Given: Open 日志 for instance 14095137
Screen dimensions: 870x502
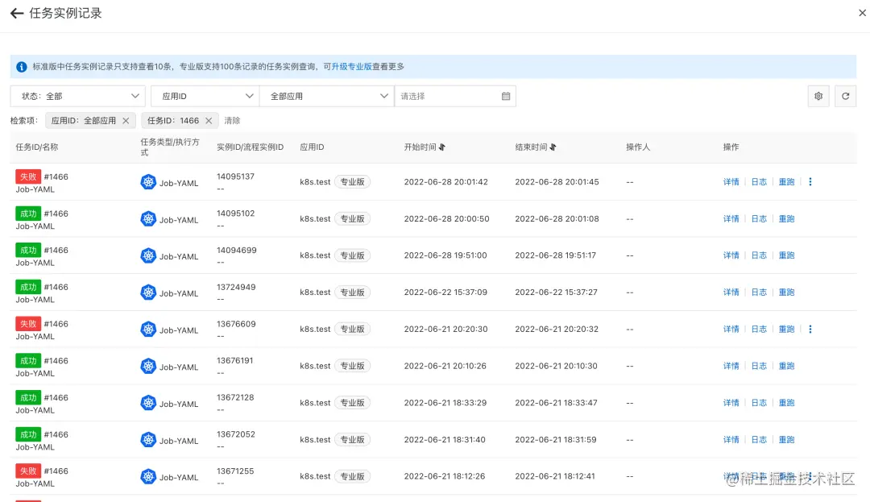Looking at the screenshot, I should click(x=759, y=182).
